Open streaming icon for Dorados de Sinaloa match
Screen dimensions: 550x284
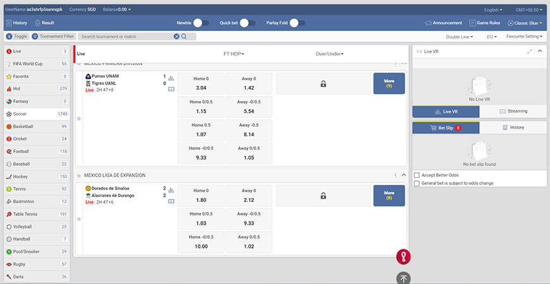[x=171, y=201]
